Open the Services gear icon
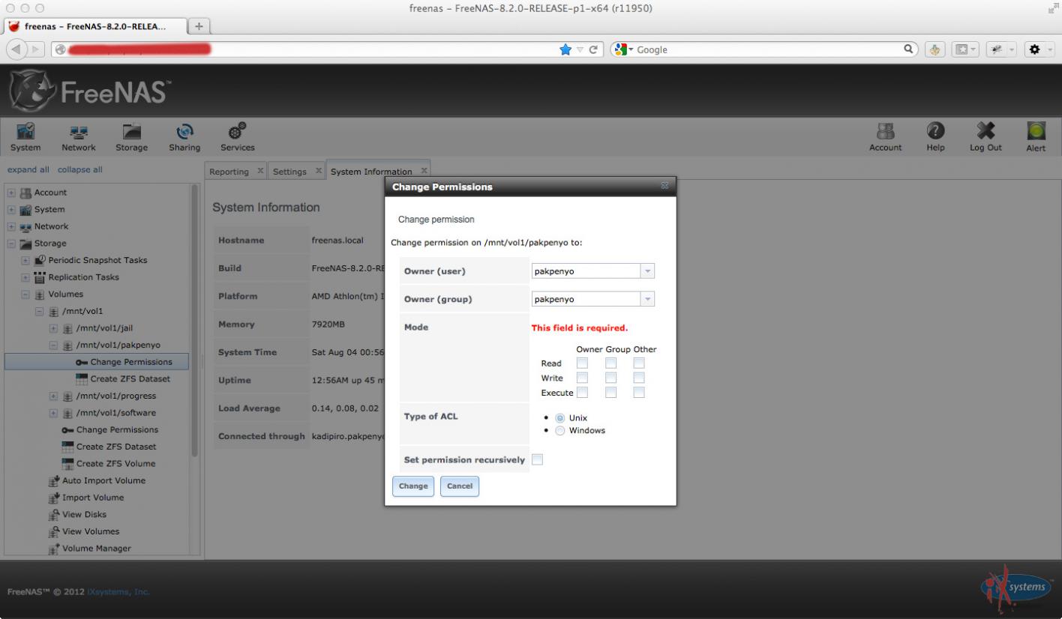The height and width of the screenshot is (619, 1062). tap(237, 137)
